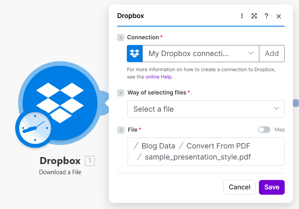Open the My Dropbox connection dropdown
Image resolution: width=299 pixels, height=209 pixels.
200,54
